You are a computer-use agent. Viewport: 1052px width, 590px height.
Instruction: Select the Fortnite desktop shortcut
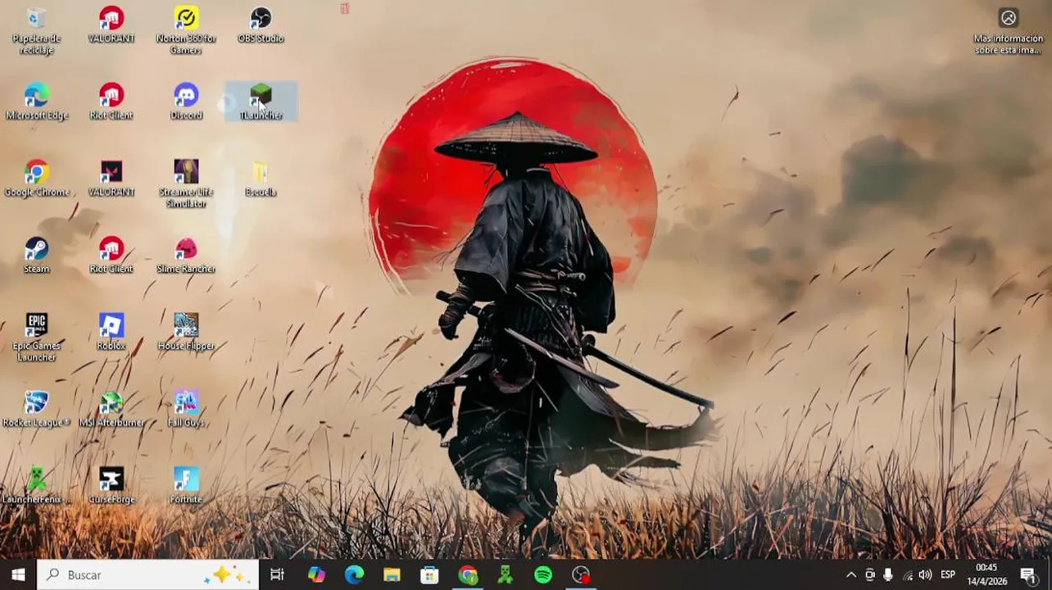pyautogui.click(x=186, y=485)
